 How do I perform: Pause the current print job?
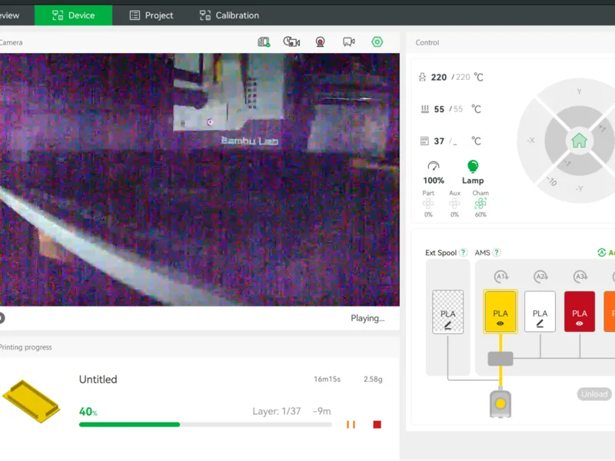(x=351, y=425)
